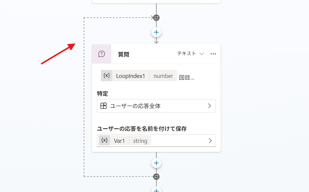
Task: Click the variable icon next to Var1
Action: [104, 140]
